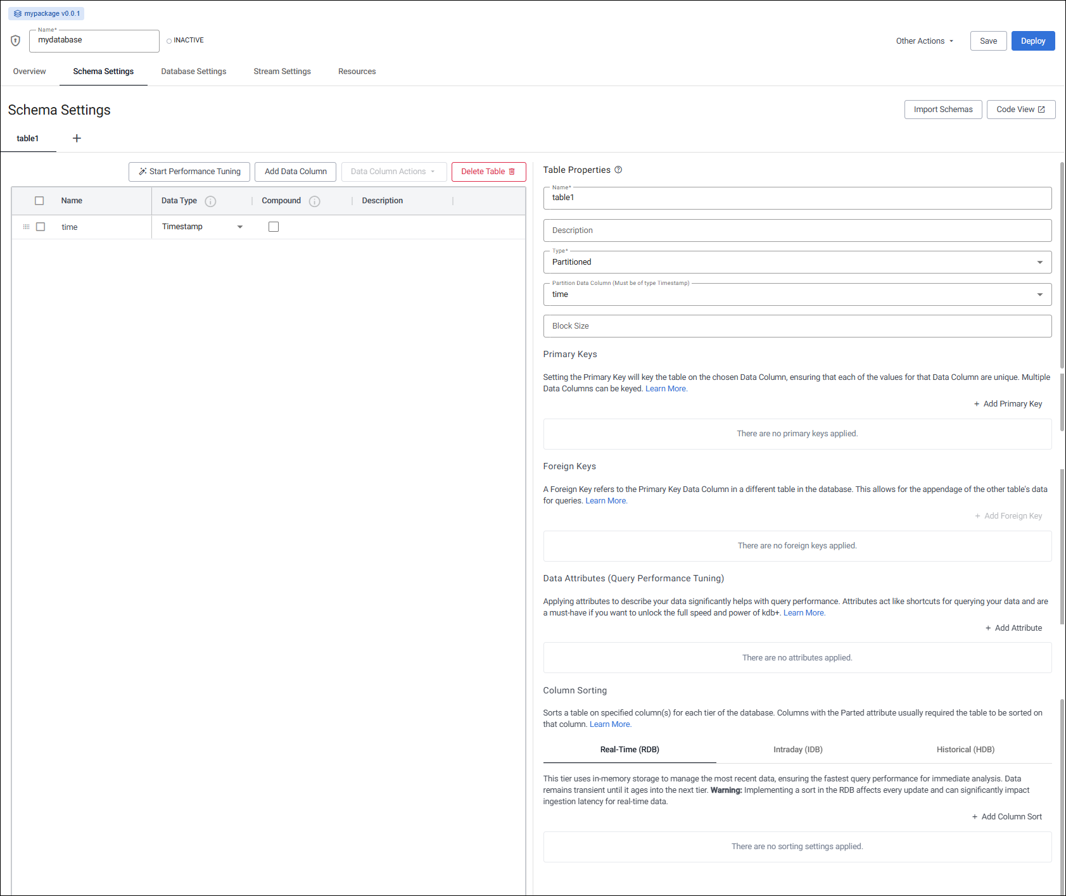Click the trash icon on Delete Table

tap(512, 171)
